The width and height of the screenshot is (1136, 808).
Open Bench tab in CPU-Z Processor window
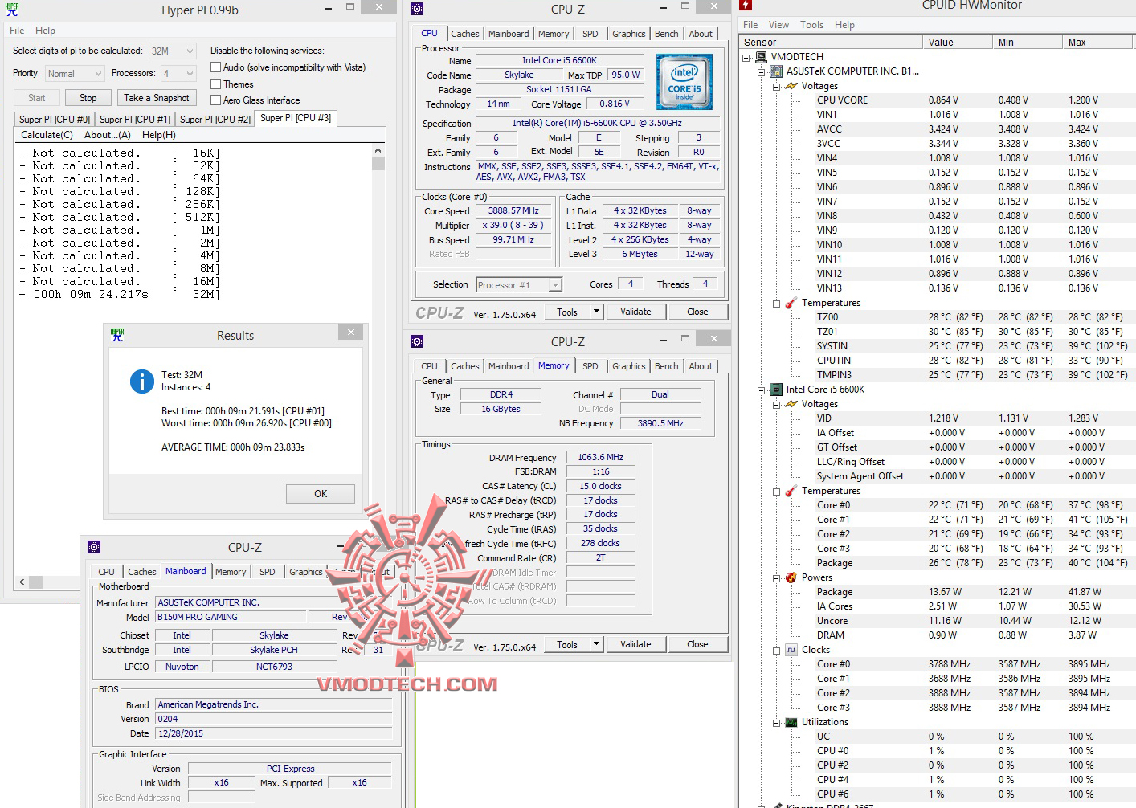click(666, 34)
